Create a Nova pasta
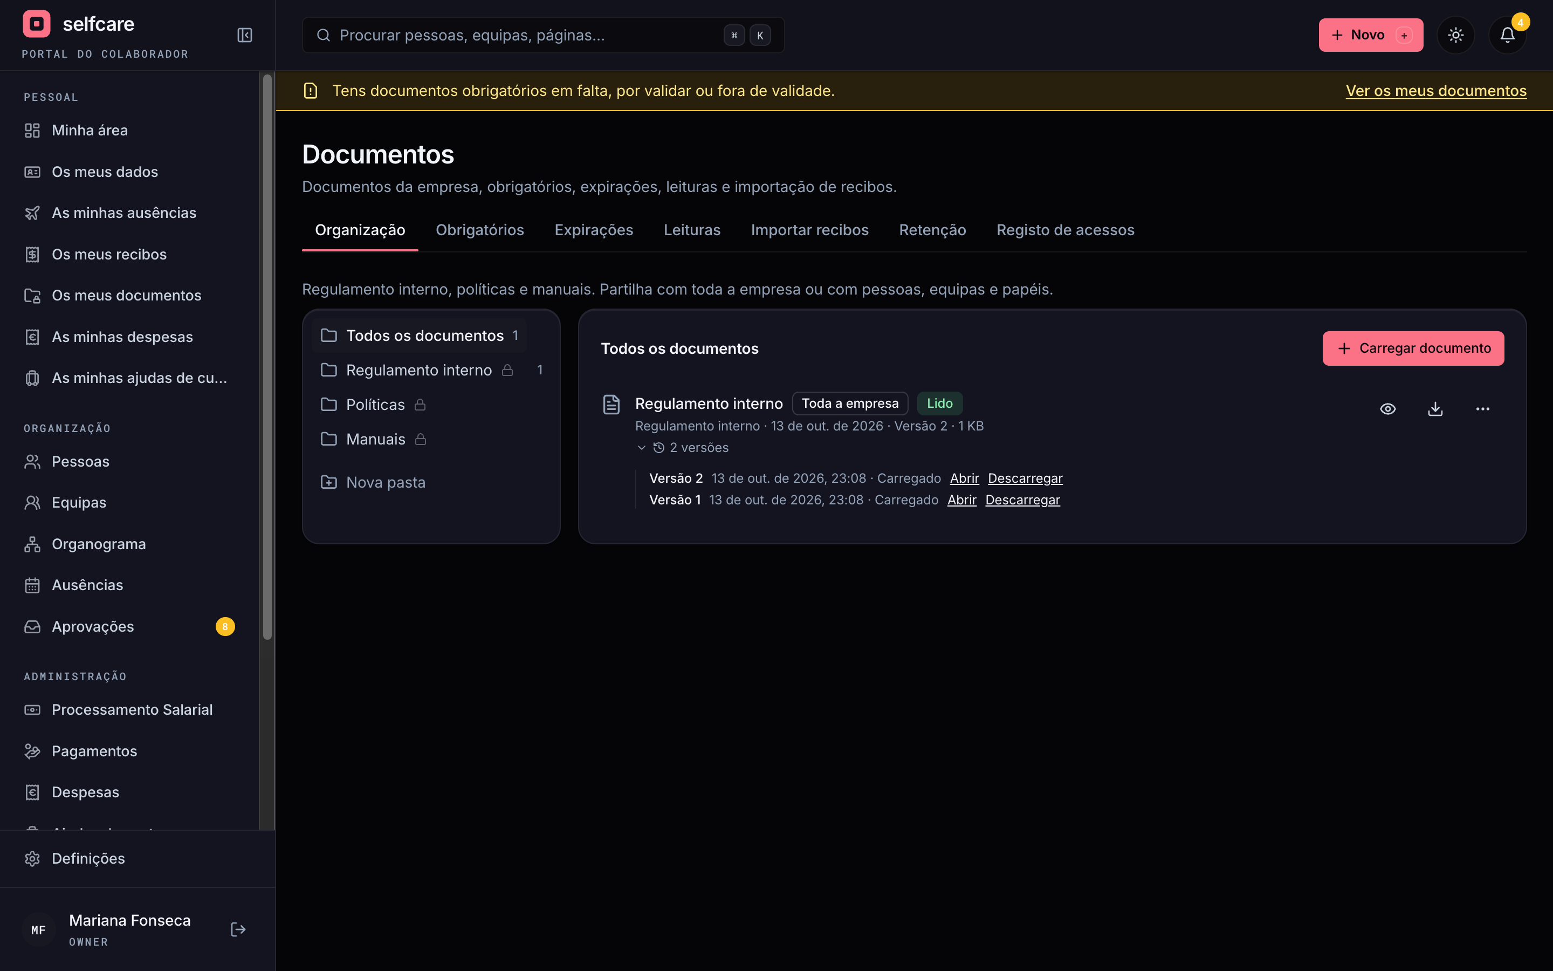1553x971 pixels. 373,482
